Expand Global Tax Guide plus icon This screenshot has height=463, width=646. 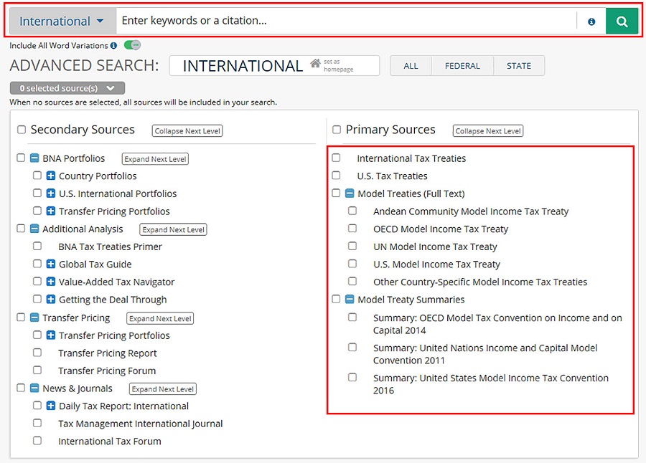[x=51, y=264]
